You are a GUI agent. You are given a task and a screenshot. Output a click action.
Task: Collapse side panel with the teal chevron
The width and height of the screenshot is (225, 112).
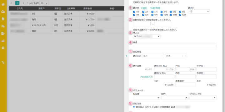point(127,56)
